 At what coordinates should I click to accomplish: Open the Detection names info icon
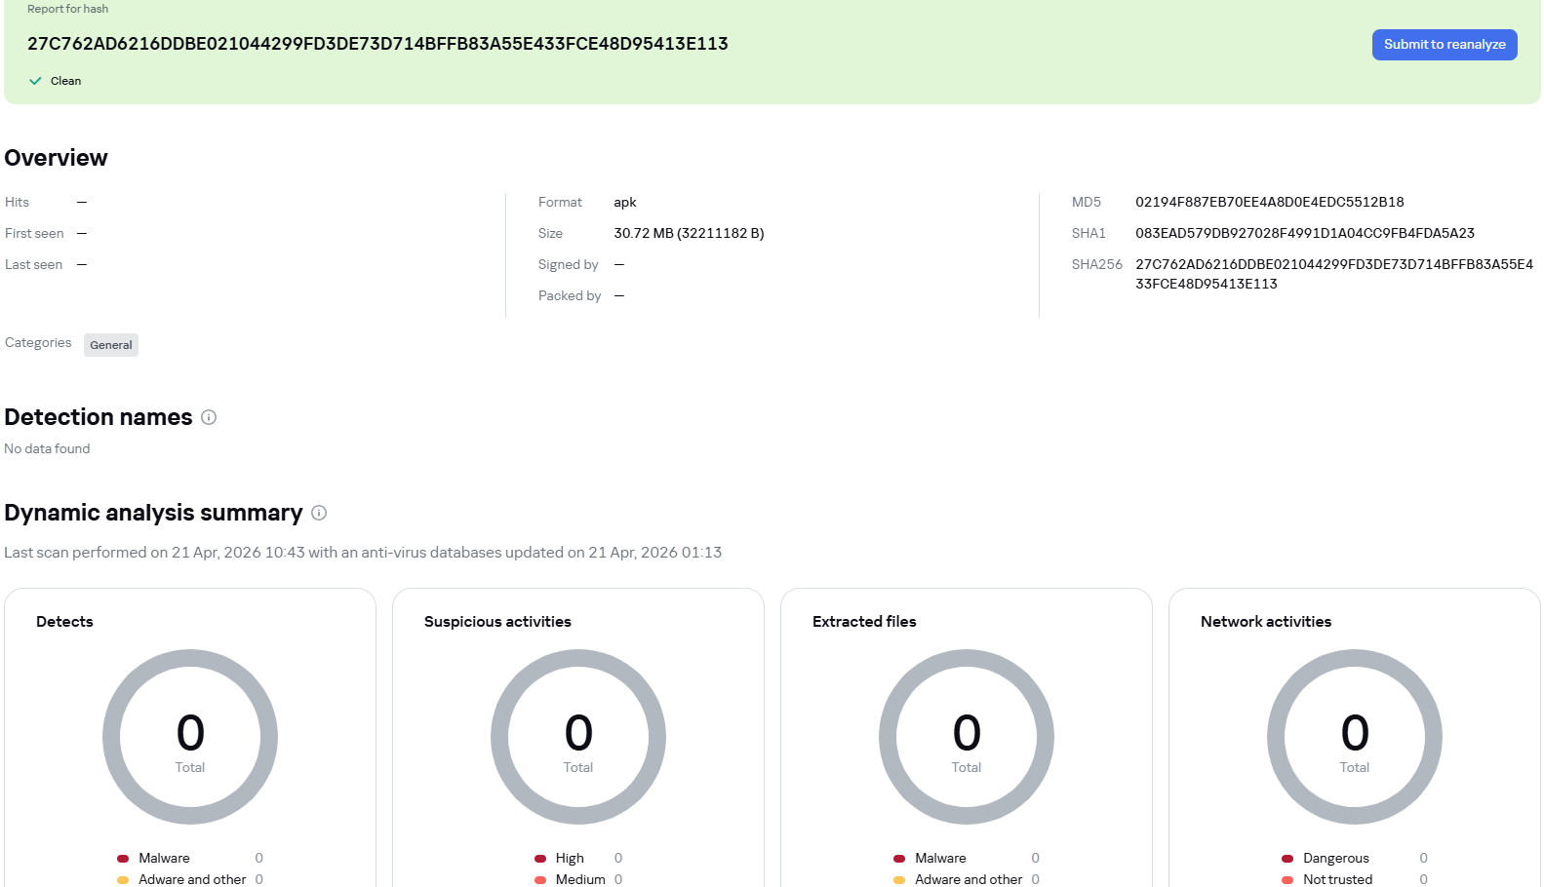pos(209,417)
